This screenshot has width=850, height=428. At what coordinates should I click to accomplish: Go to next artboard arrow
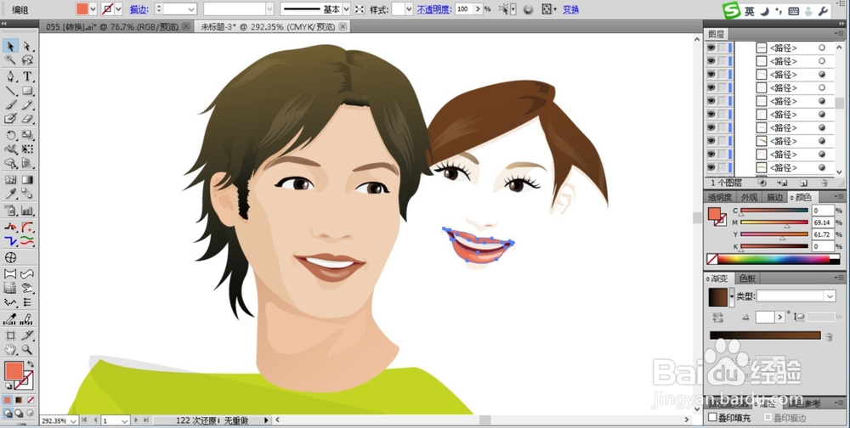pos(136,420)
